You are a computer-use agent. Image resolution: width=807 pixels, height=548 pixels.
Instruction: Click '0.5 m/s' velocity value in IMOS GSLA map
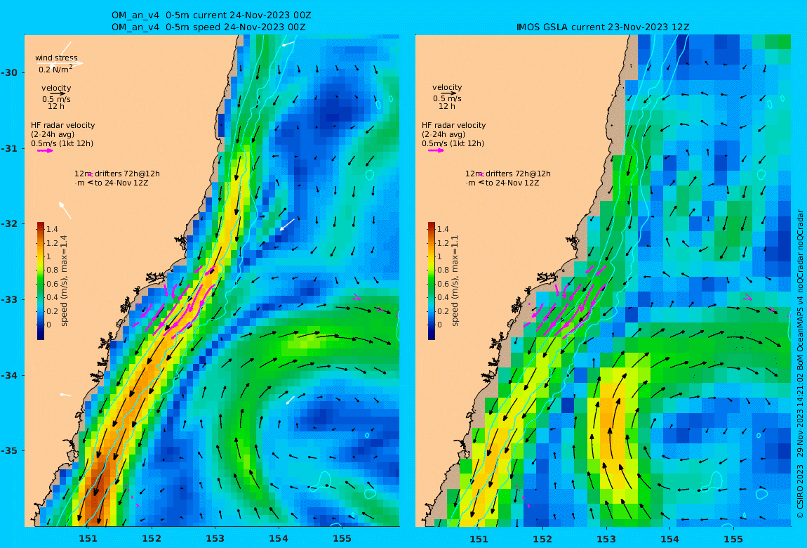pos(447,98)
